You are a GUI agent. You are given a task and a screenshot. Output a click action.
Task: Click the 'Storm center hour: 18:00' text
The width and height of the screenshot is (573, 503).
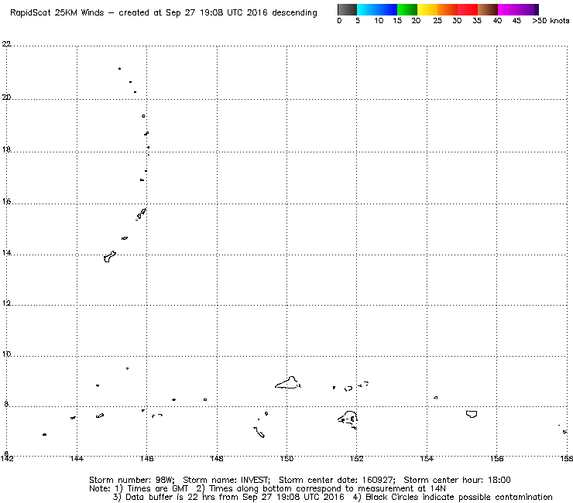pos(457,480)
